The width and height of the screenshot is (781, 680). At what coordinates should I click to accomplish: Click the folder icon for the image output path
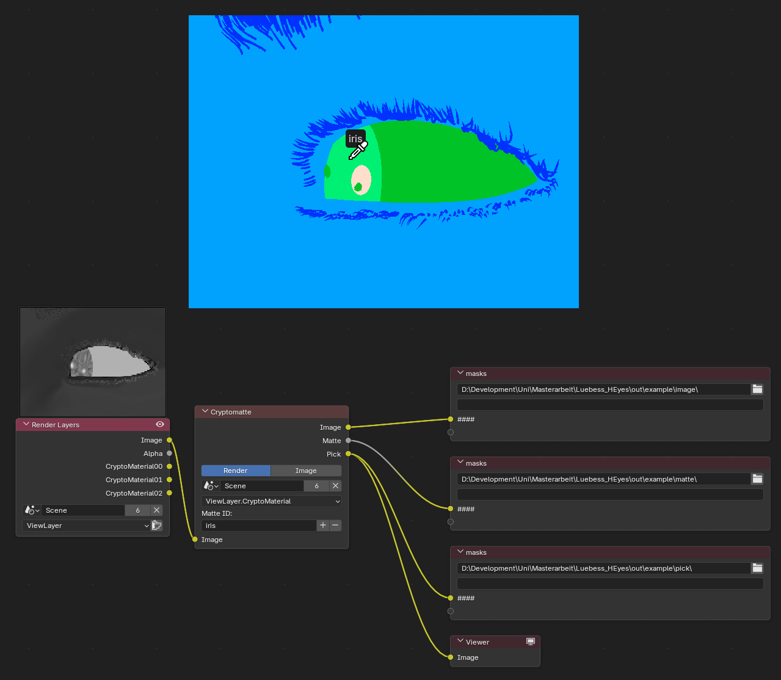click(x=757, y=389)
